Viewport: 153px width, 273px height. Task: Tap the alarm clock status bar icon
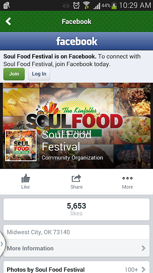pyautogui.click(x=76, y=6)
